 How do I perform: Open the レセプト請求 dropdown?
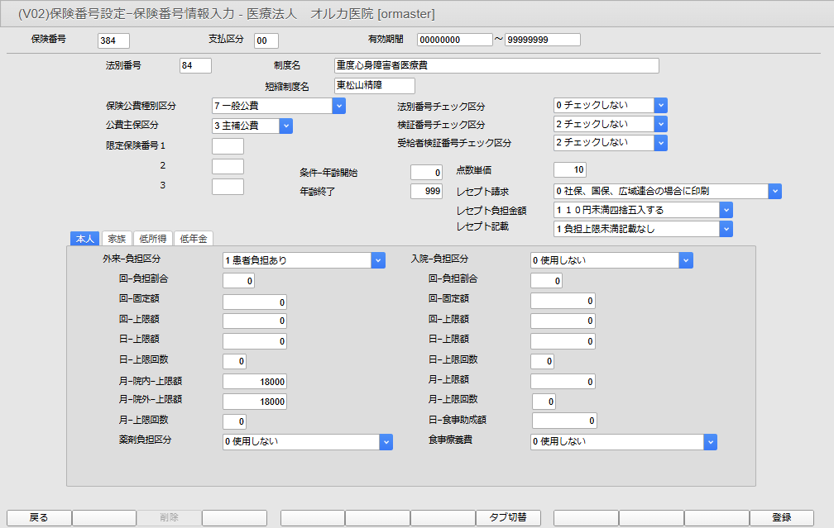tap(774, 191)
